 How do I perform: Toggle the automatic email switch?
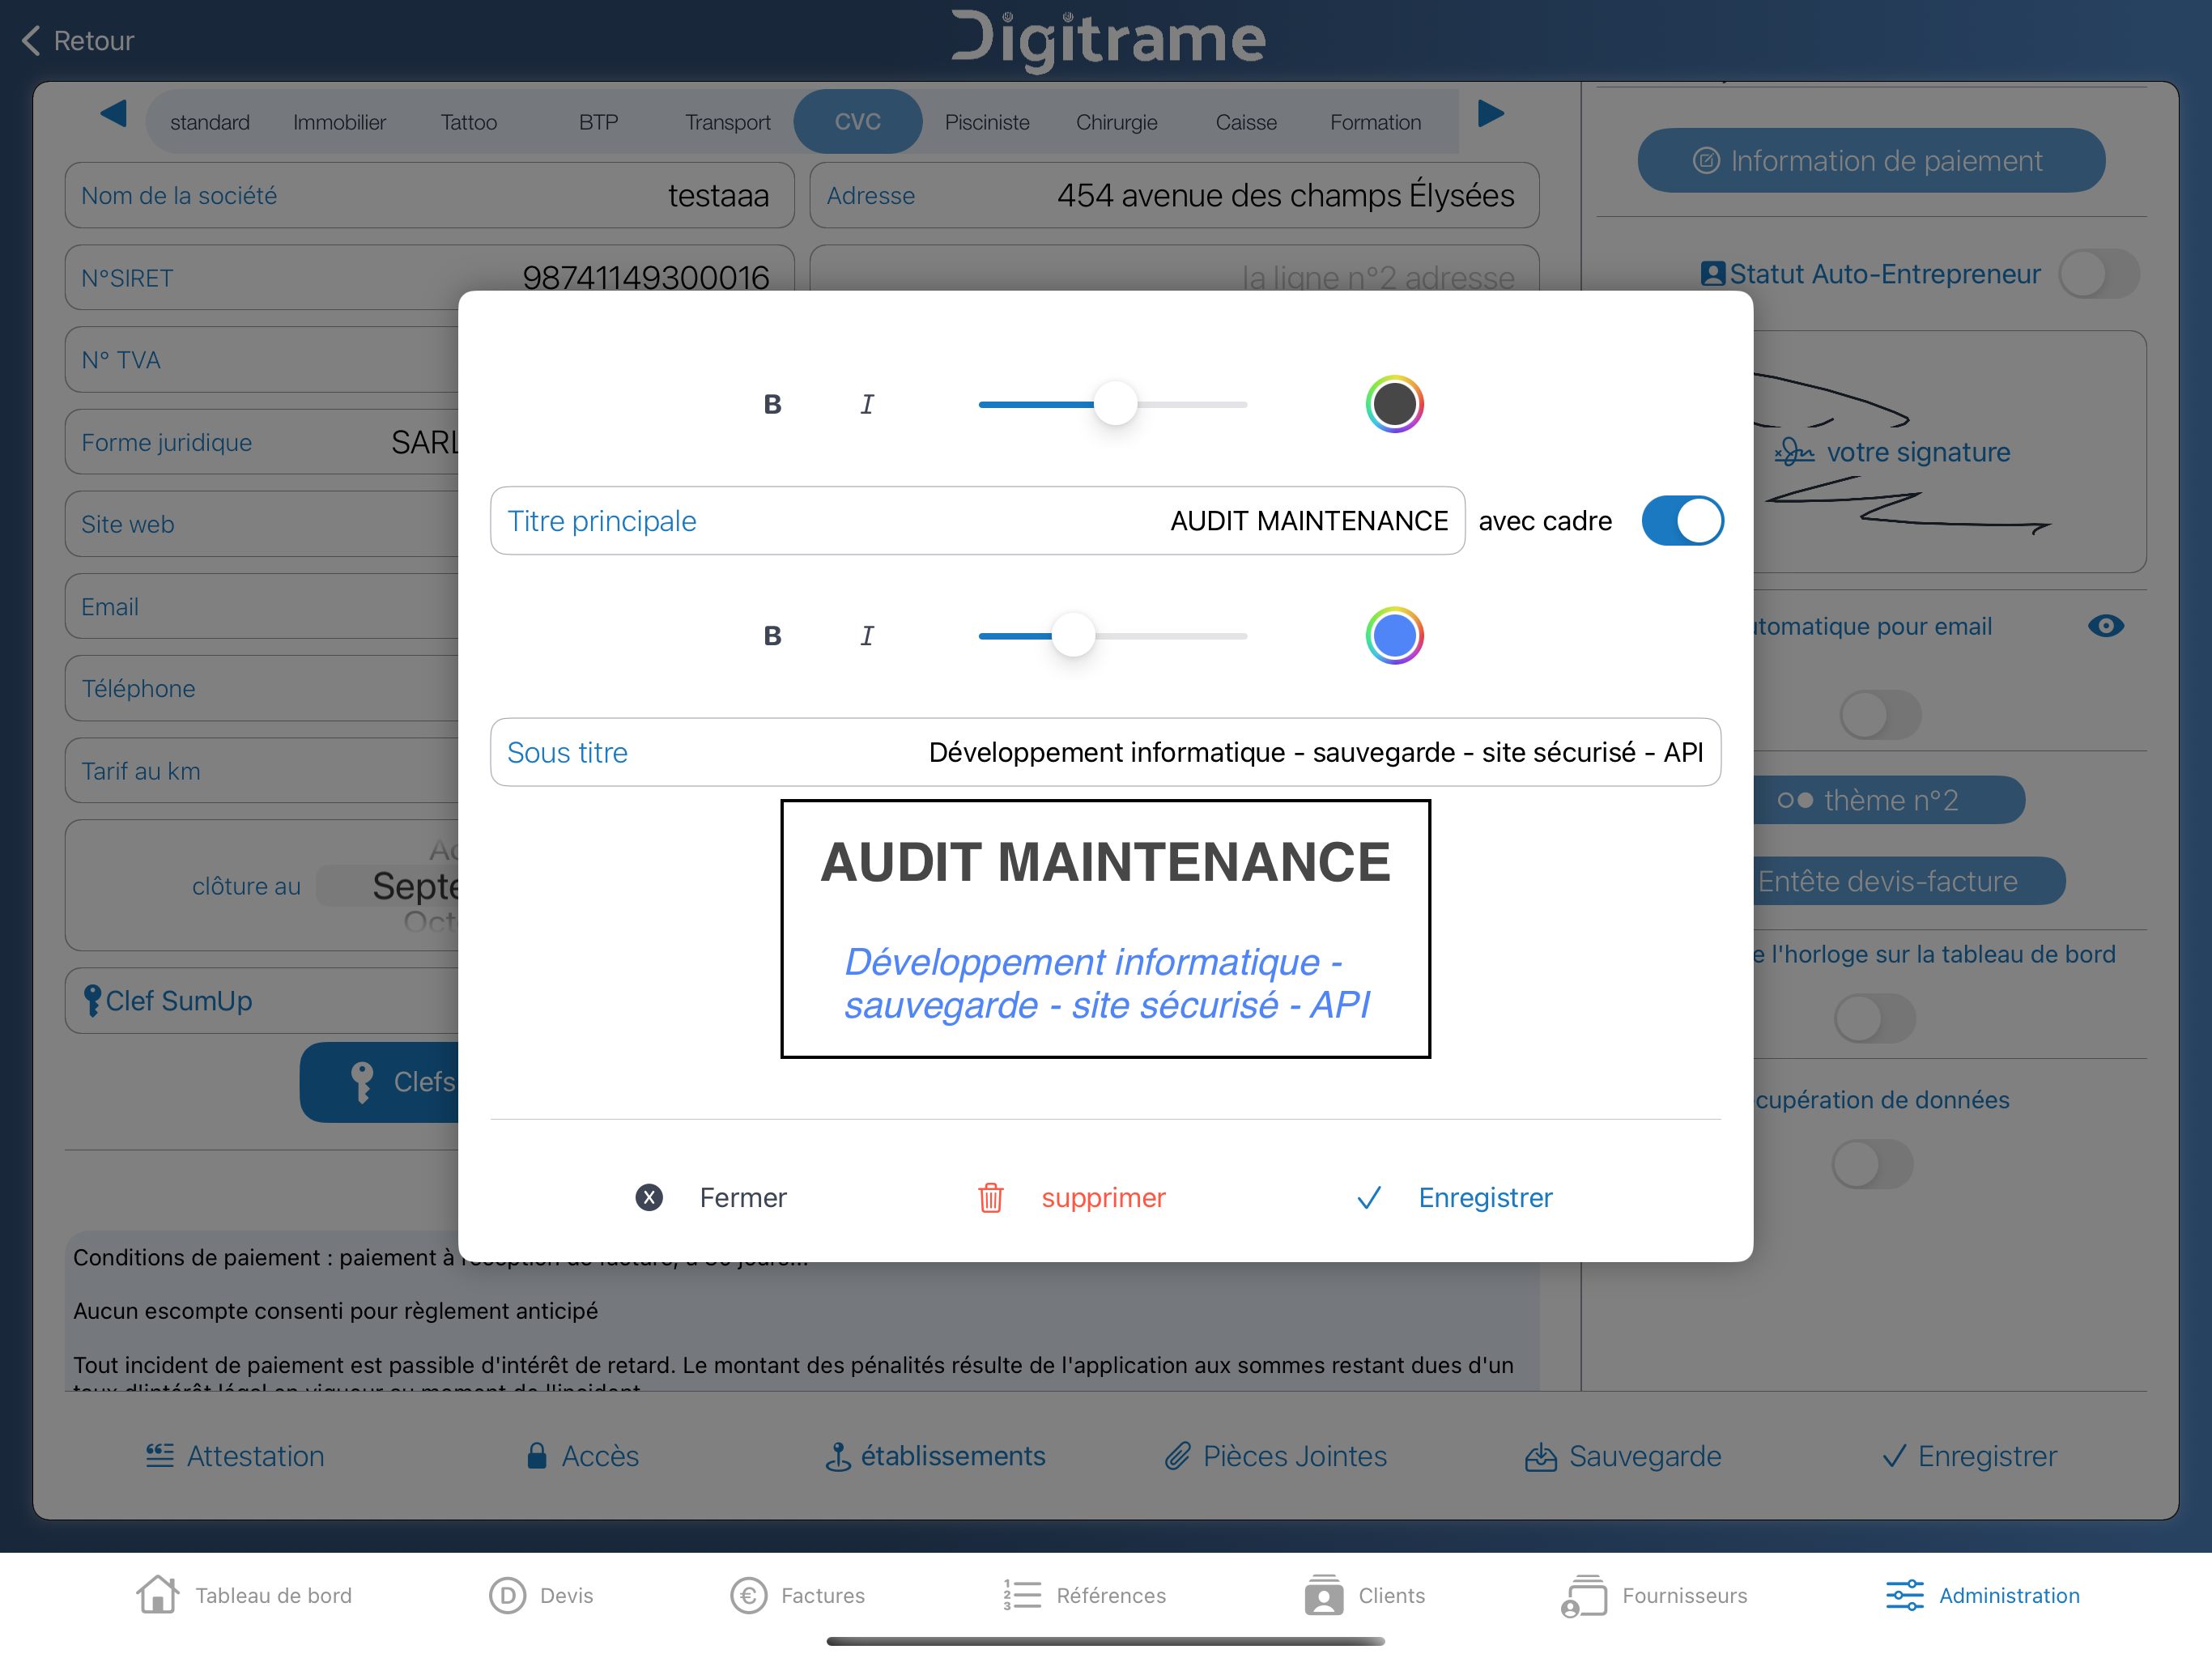(x=1880, y=715)
